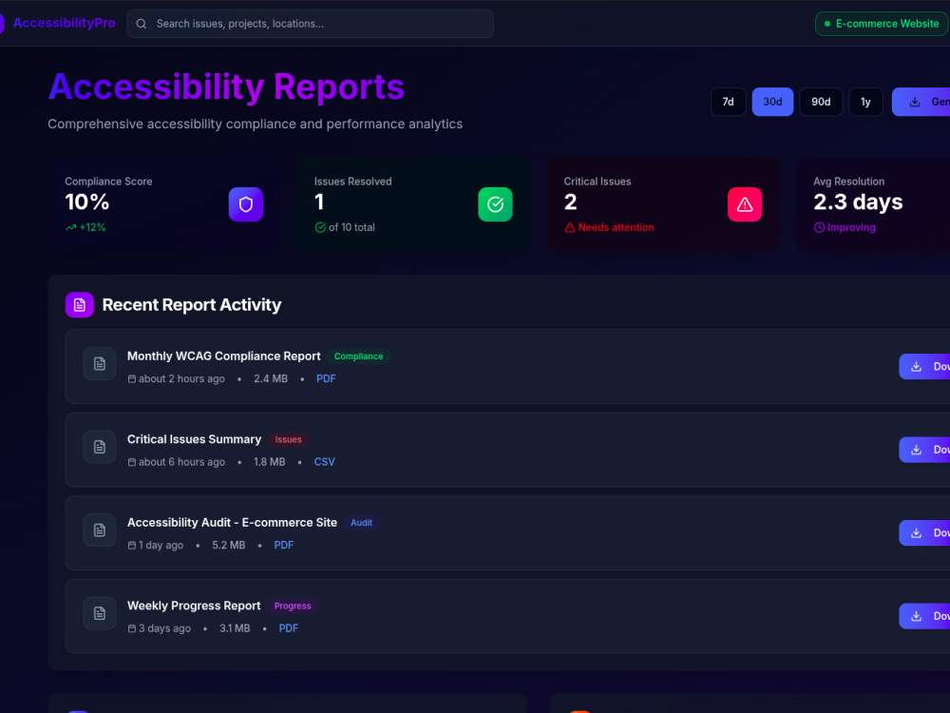
Task: Click the Generate report download button
Action: [x=921, y=102]
